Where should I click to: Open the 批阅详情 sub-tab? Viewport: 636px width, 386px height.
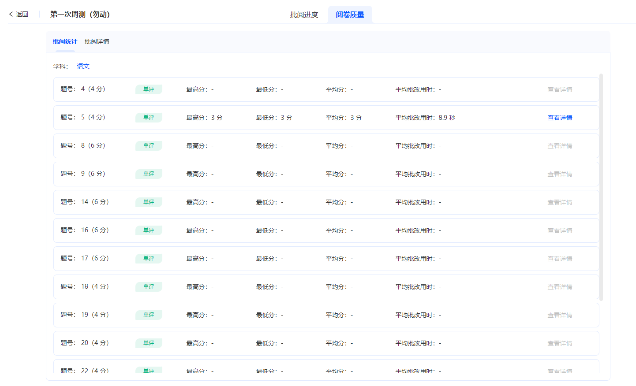tap(97, 41)
